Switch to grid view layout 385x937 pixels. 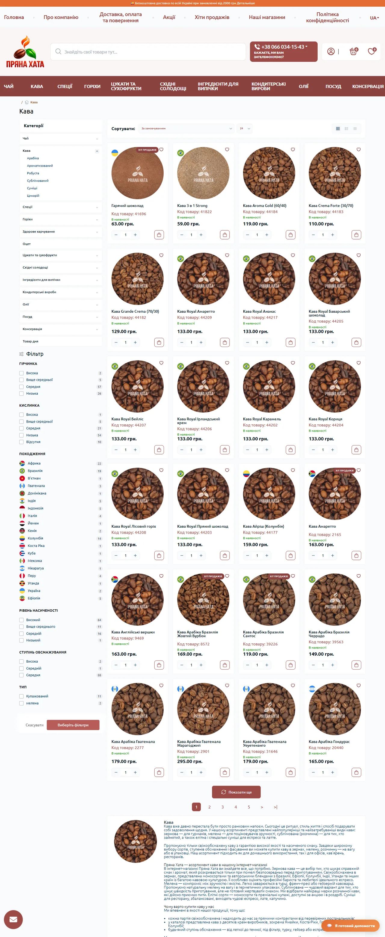(x=338, y=128)
